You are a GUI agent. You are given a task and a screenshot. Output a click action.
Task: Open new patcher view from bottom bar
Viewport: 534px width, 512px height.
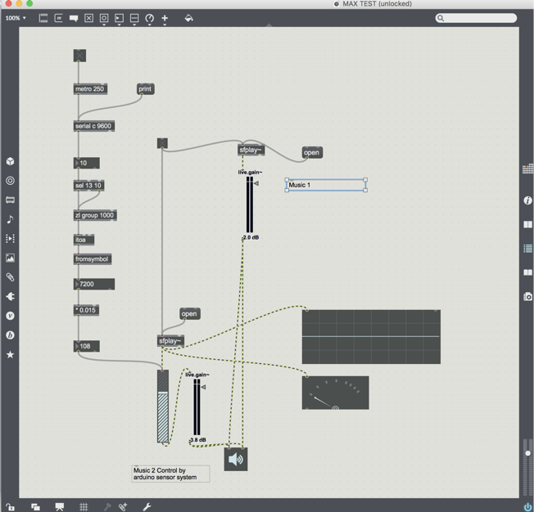pyautogui.click(x=35, y=507)
